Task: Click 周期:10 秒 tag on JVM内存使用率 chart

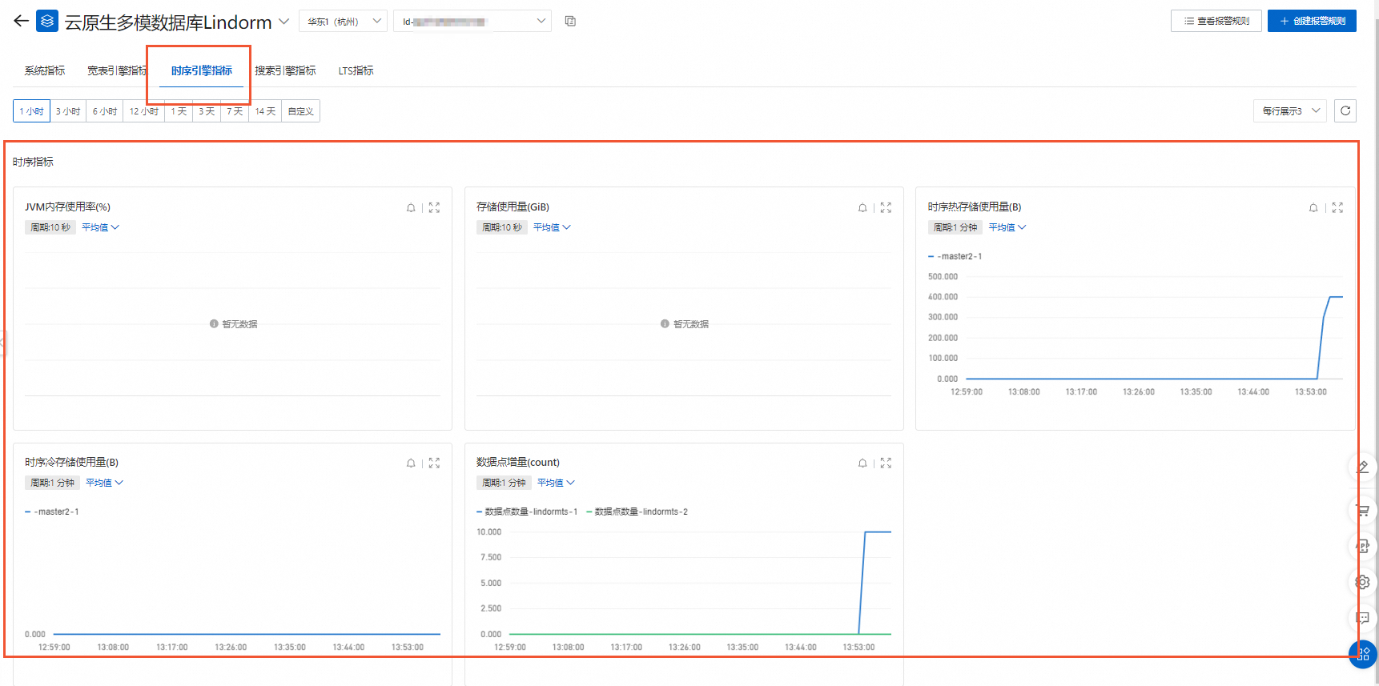Action: pos(50,227)
